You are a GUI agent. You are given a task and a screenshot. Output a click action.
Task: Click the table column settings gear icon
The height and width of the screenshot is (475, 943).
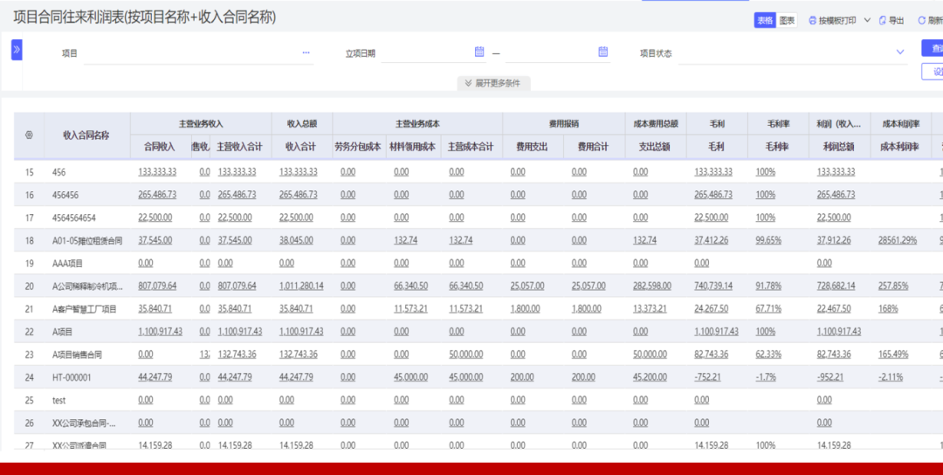(29, 135)
